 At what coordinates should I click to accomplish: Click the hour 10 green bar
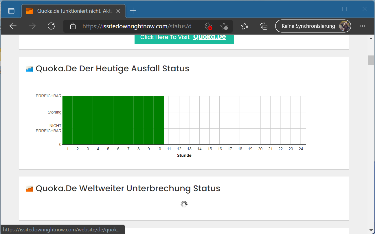tap(159, 120)
